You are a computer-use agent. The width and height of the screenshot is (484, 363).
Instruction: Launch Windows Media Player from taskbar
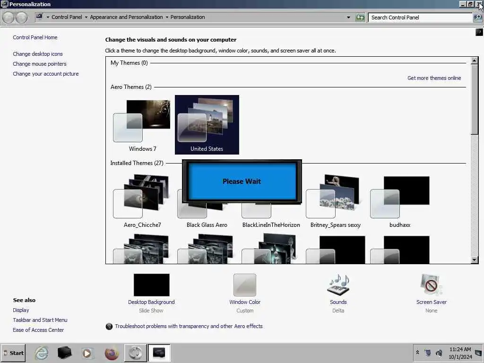(87, 353)
